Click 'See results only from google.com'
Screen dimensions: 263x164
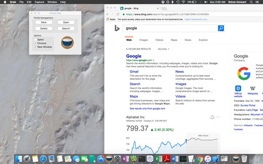click(x=147, y=108)
